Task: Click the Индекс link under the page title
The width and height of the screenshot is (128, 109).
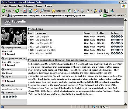Action: [x=8, y=24]
